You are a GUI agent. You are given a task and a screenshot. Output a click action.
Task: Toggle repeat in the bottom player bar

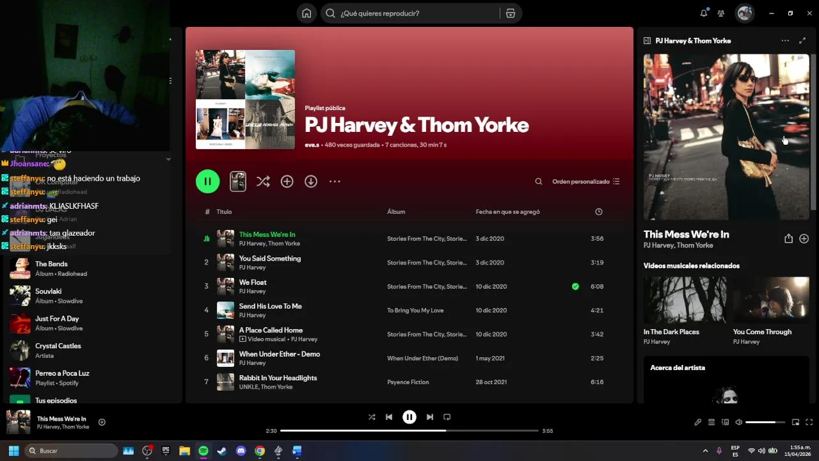click(447, 417)
